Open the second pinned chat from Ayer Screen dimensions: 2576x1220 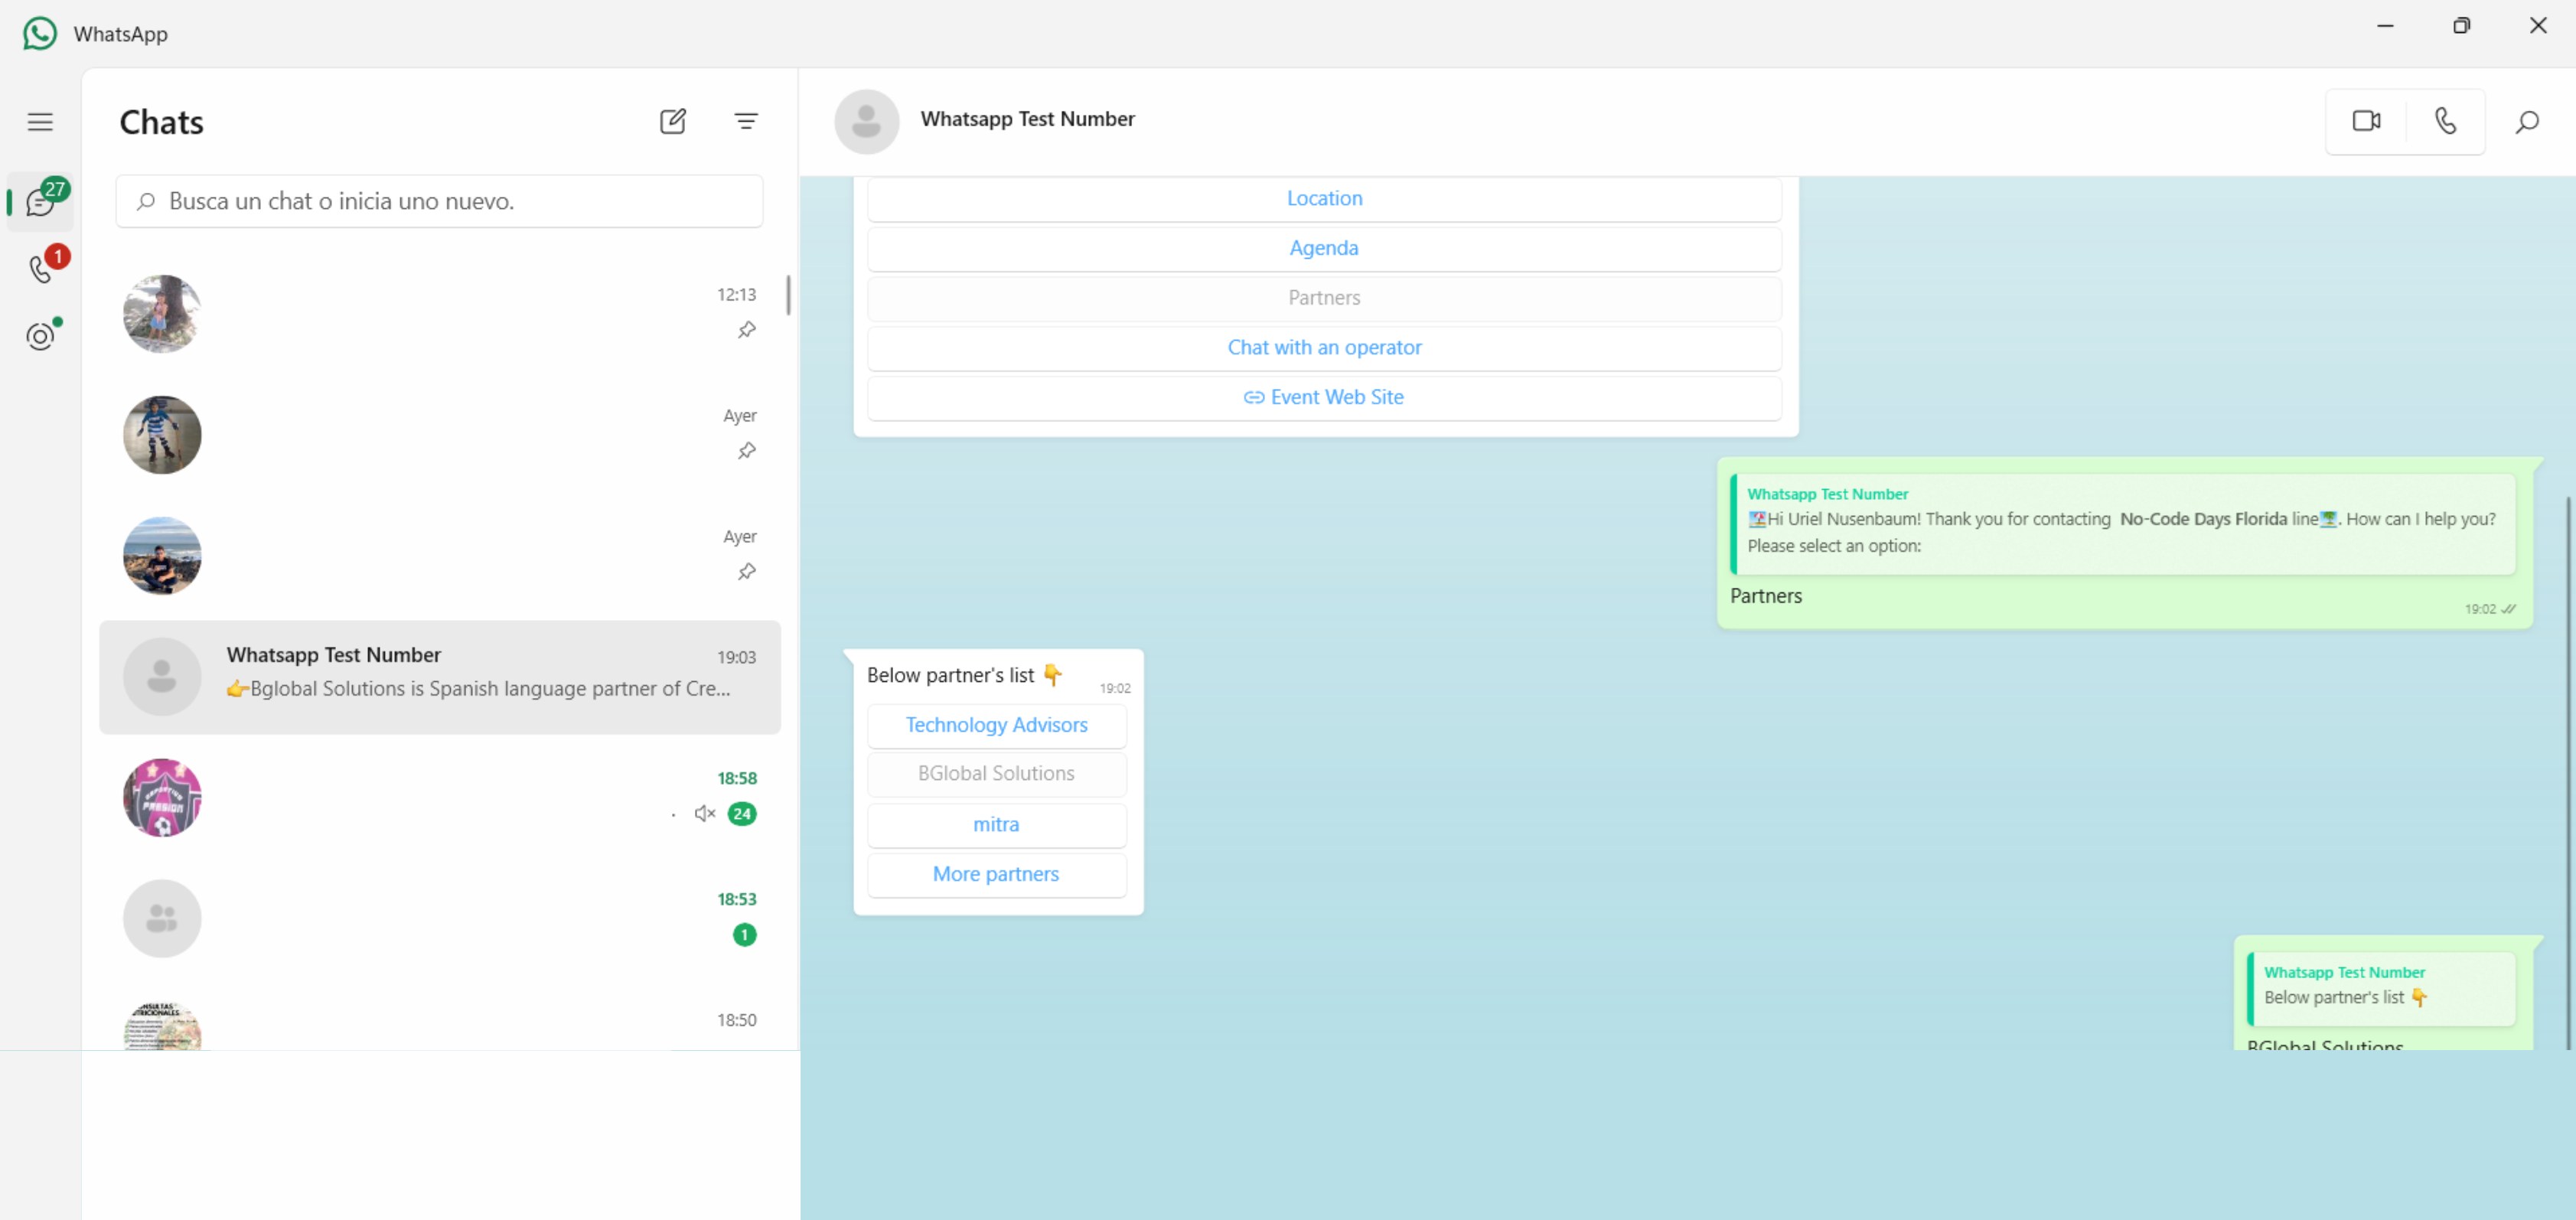[x=440, y=434]
